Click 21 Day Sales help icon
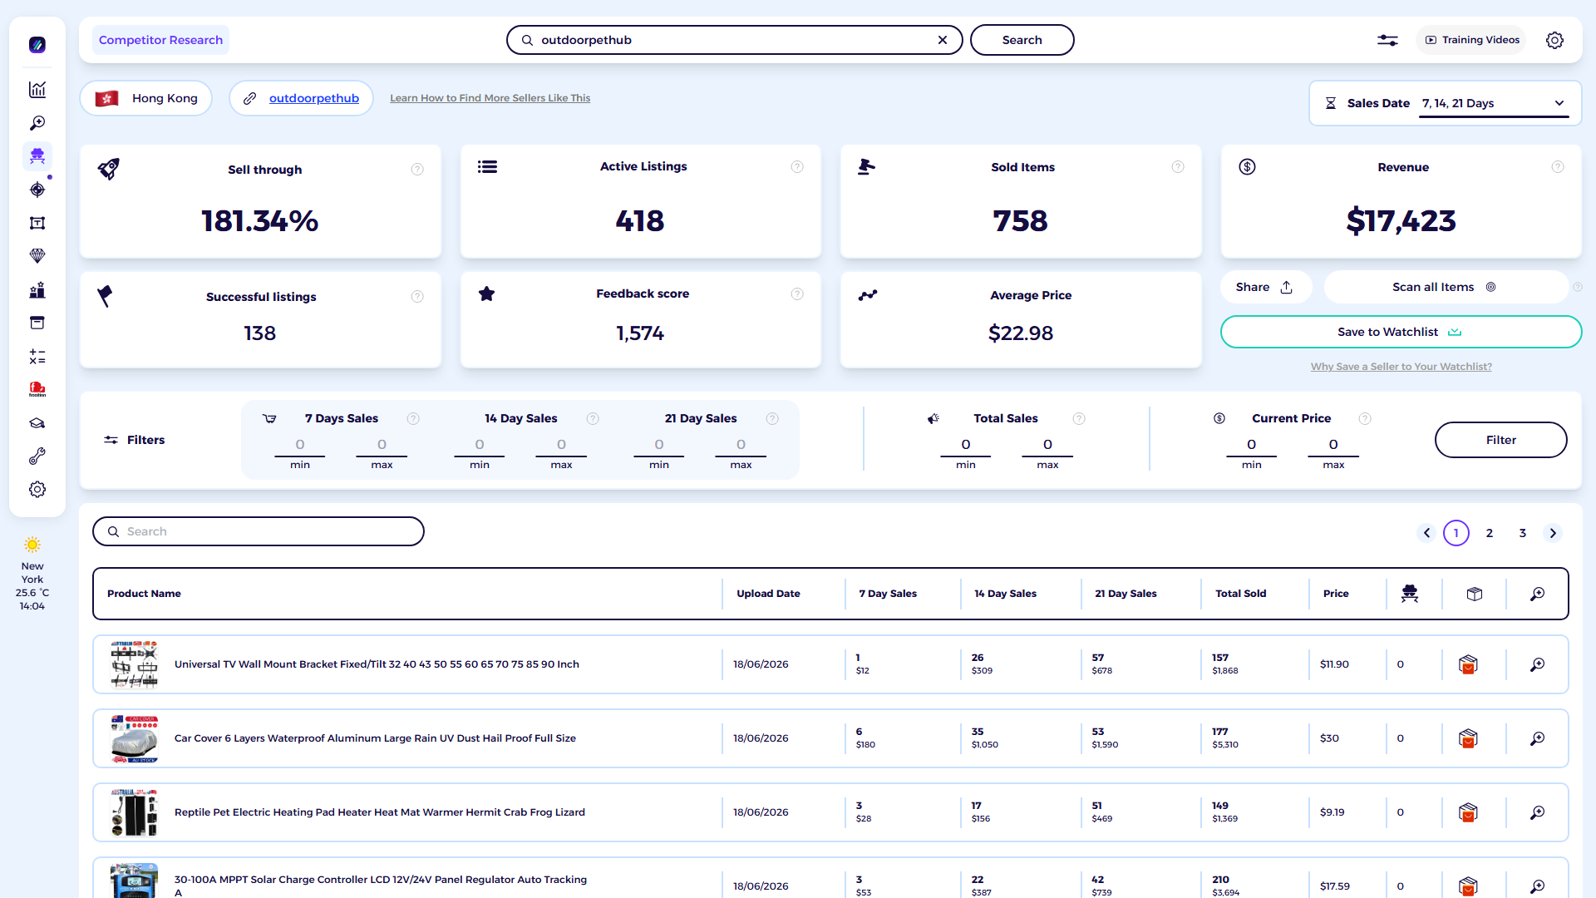The width and height of the screenshot is (1596, 898). click(x=772, y=419)
